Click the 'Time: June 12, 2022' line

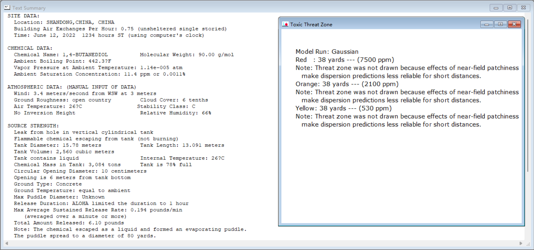[x=109, y=35]
